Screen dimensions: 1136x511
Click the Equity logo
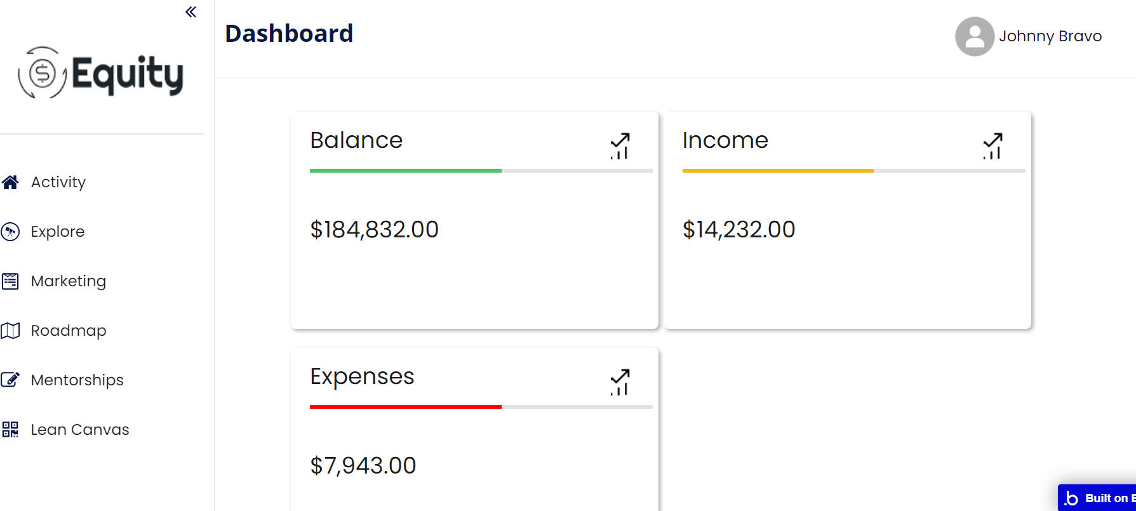click(x=102, y=74)
